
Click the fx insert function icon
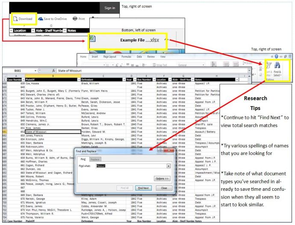coord(54,70)
